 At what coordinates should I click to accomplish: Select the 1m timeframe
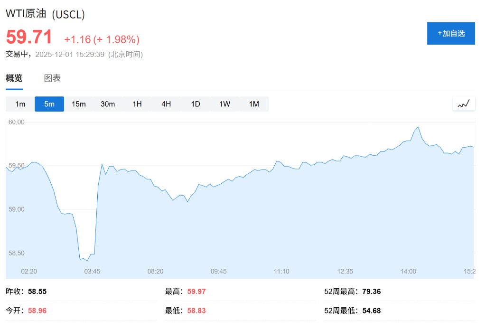[20, 104]
